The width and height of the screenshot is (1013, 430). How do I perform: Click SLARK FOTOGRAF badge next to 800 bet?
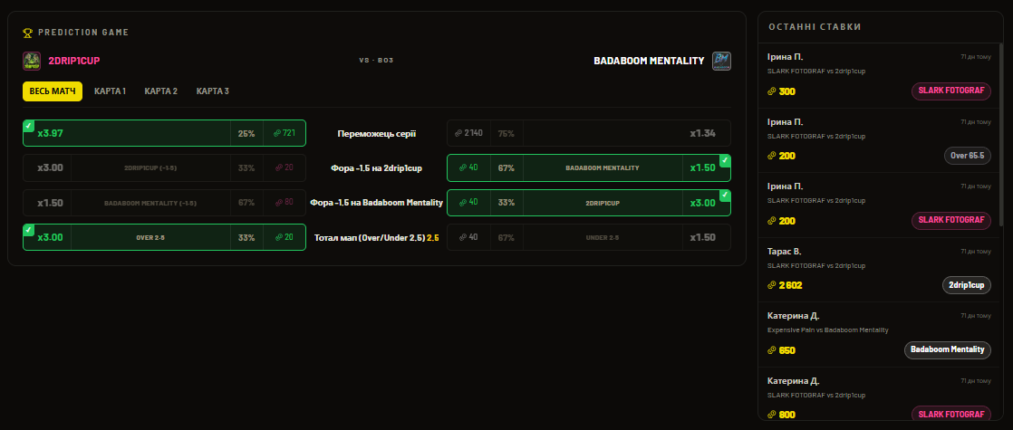pos(951,415)
